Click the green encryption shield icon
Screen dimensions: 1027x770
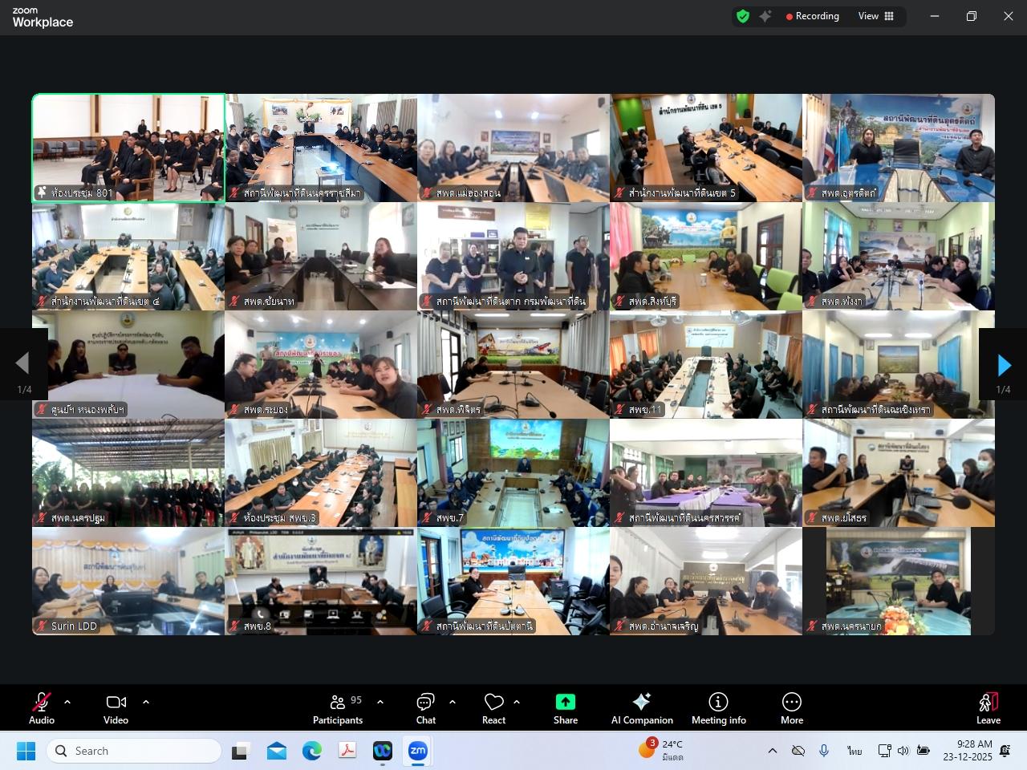[743, 16]
